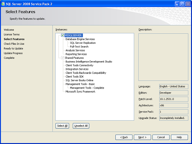Click the Select All button
Image resolution: width=192 pixels, height=144 pixels.
coord(62,126)
